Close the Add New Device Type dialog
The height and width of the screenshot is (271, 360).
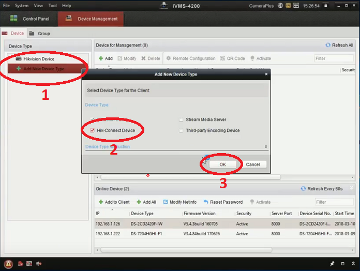pyautogui.click(x=266, y=74)
